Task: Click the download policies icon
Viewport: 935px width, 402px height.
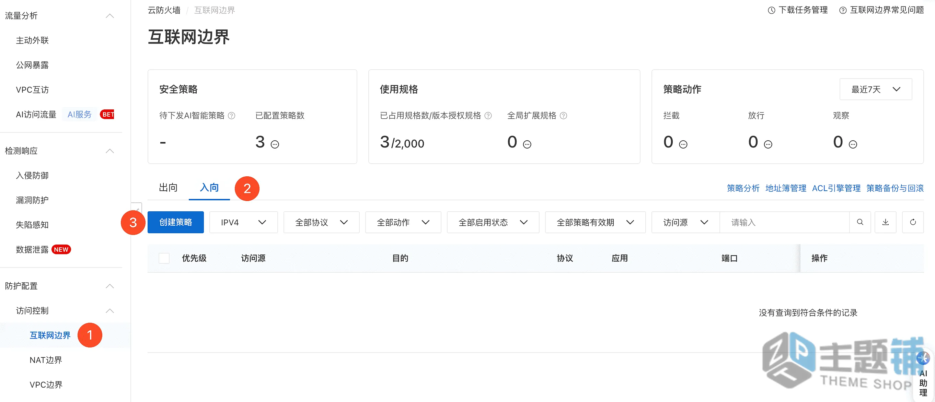Action: 886,222
